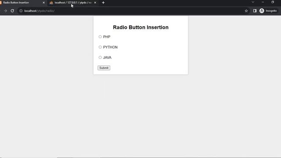Image resolution: width=281 pixels, height=158 pixels.
Task: Go forward in browser history
Action: tap(5, 11)
